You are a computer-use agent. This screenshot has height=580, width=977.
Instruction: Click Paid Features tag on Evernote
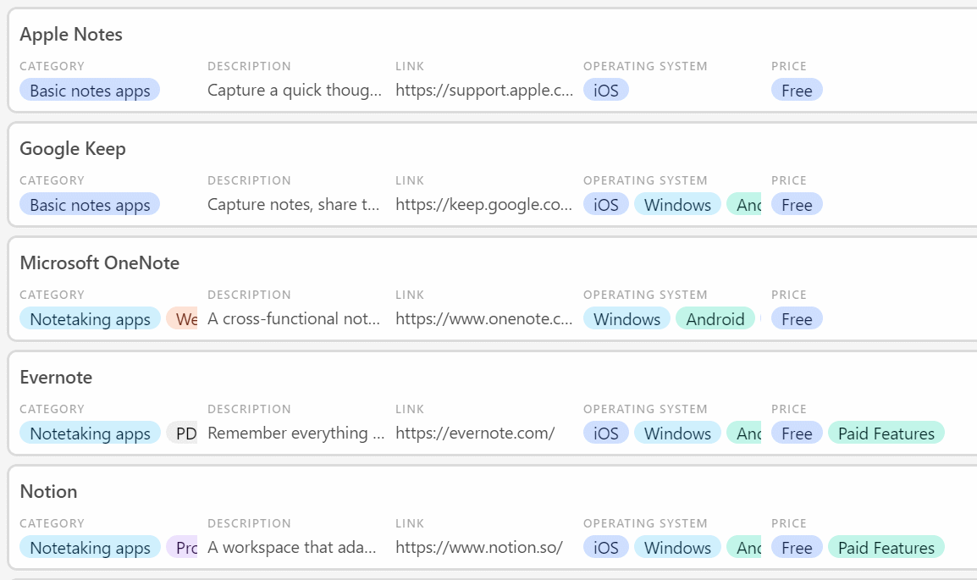(x=886, y=434)
